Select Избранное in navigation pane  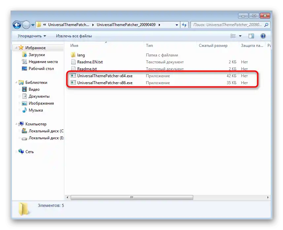tap(35, 48)
